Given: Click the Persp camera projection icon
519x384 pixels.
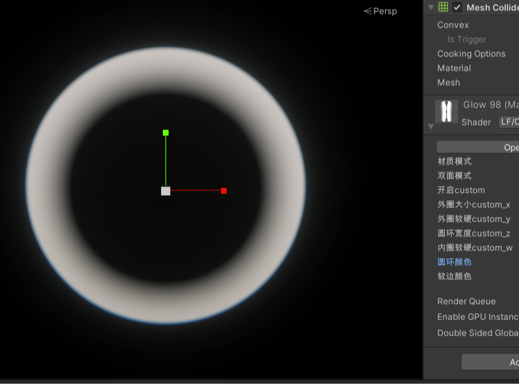Looking at the screenshot, I should tap(368, 11).
